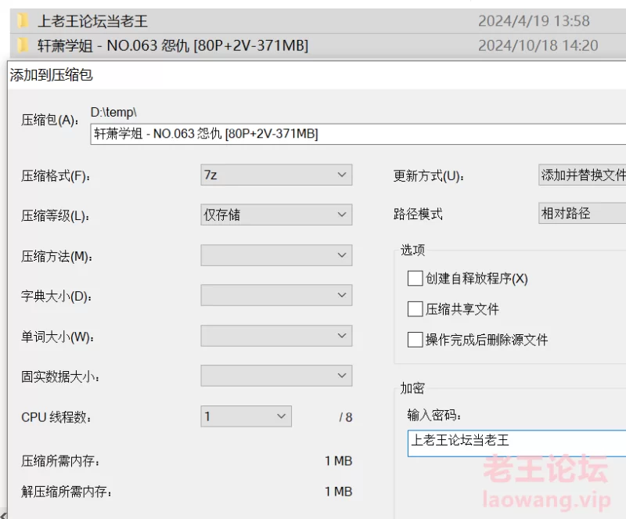Click folder icon next to 上老王论坛当老王

pos(21,21)
